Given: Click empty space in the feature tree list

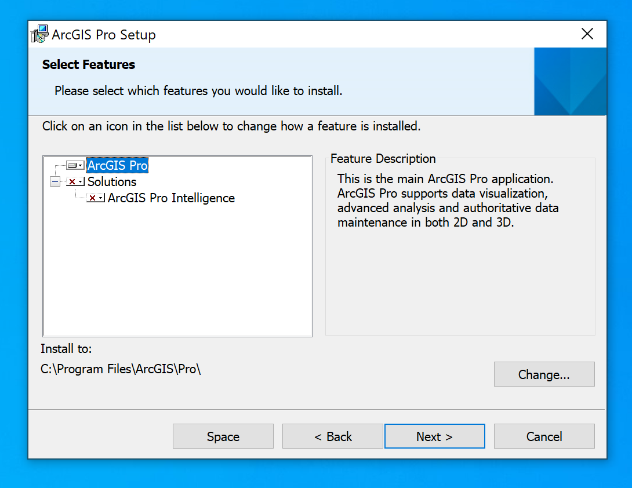Looking at the screenshot, I should click(177, 272).
